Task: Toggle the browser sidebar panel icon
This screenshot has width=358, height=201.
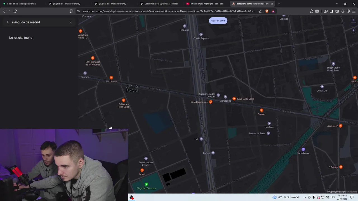Action: [331, 11]
